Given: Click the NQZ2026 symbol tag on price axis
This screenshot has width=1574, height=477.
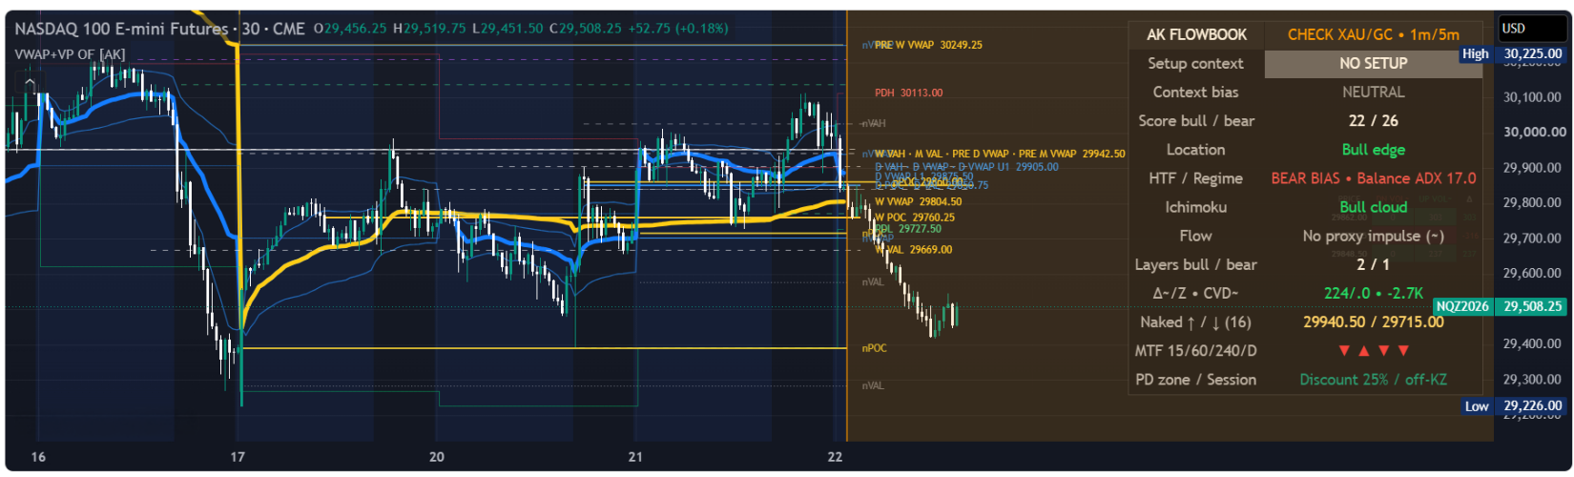Looking at the screenshot, I should [x=1461, y=307].
